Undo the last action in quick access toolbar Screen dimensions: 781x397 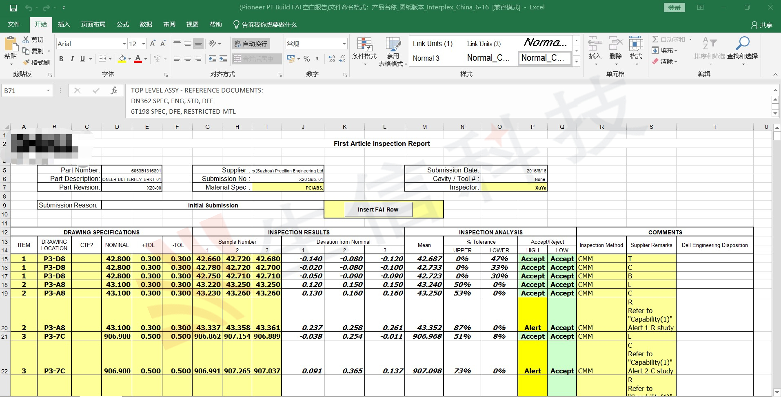coord(28,8)
